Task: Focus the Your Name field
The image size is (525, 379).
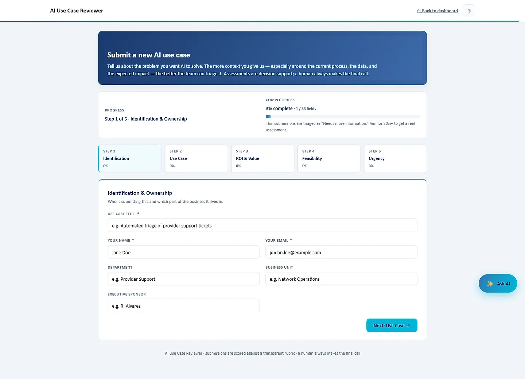Action: pyautogui.click(x=183, y=252)
